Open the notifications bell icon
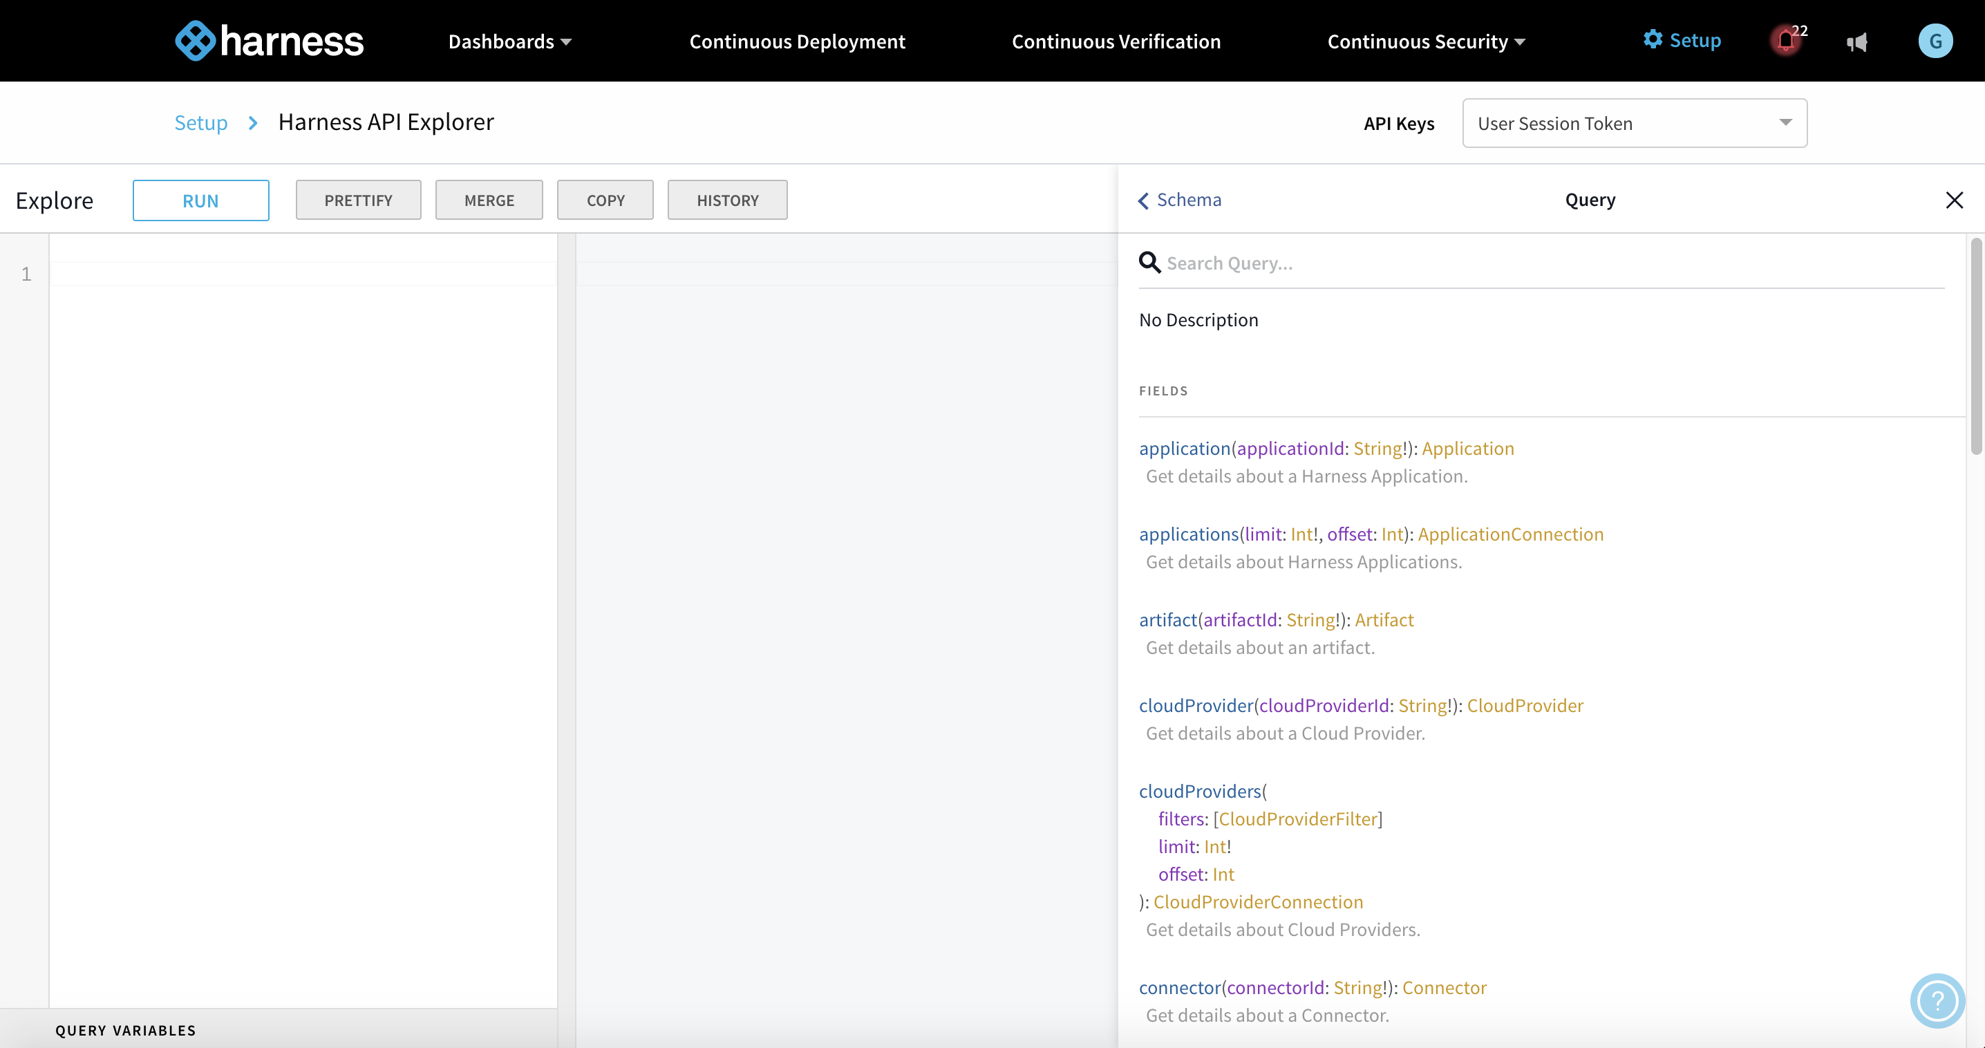Viewport: 1985px width, 1048px height. [x=1786, y=41]
